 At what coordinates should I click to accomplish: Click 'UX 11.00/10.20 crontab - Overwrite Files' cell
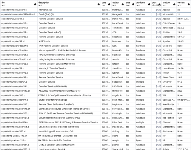click(x=69, y=136)
